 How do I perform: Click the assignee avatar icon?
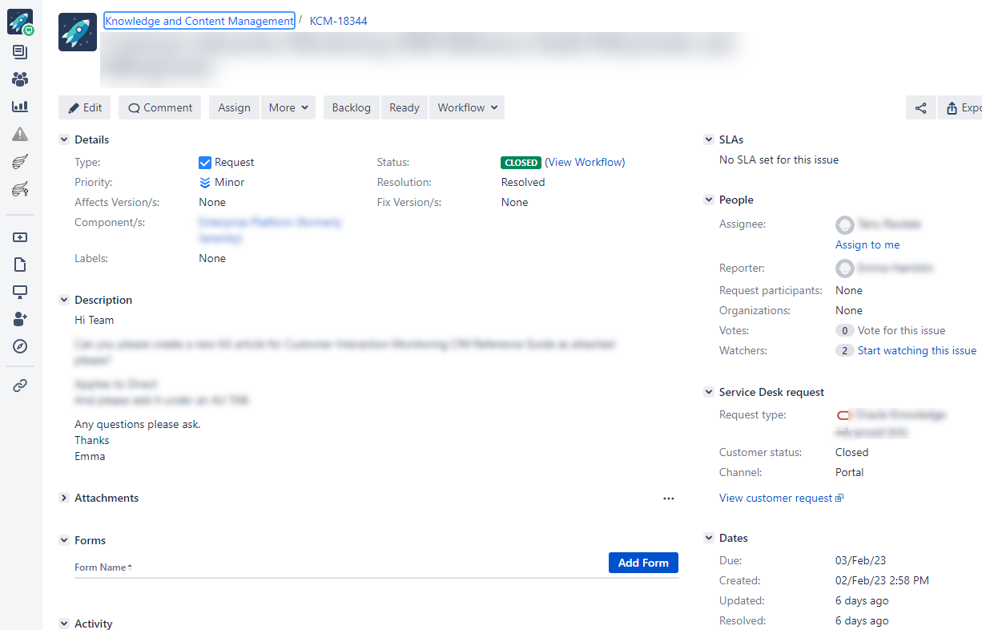pyautogui.click(x=844, y=225)
